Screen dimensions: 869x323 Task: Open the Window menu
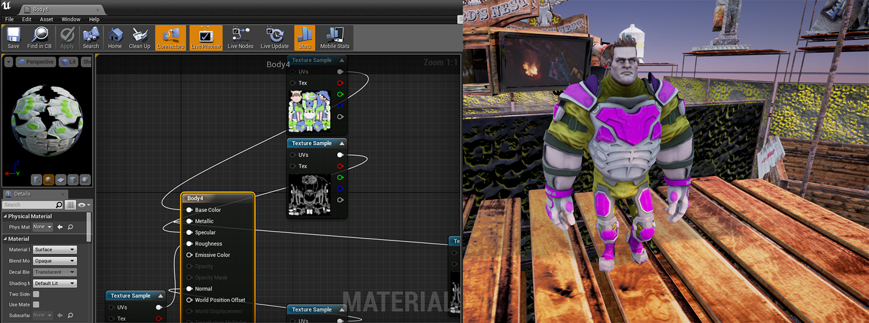71,20
